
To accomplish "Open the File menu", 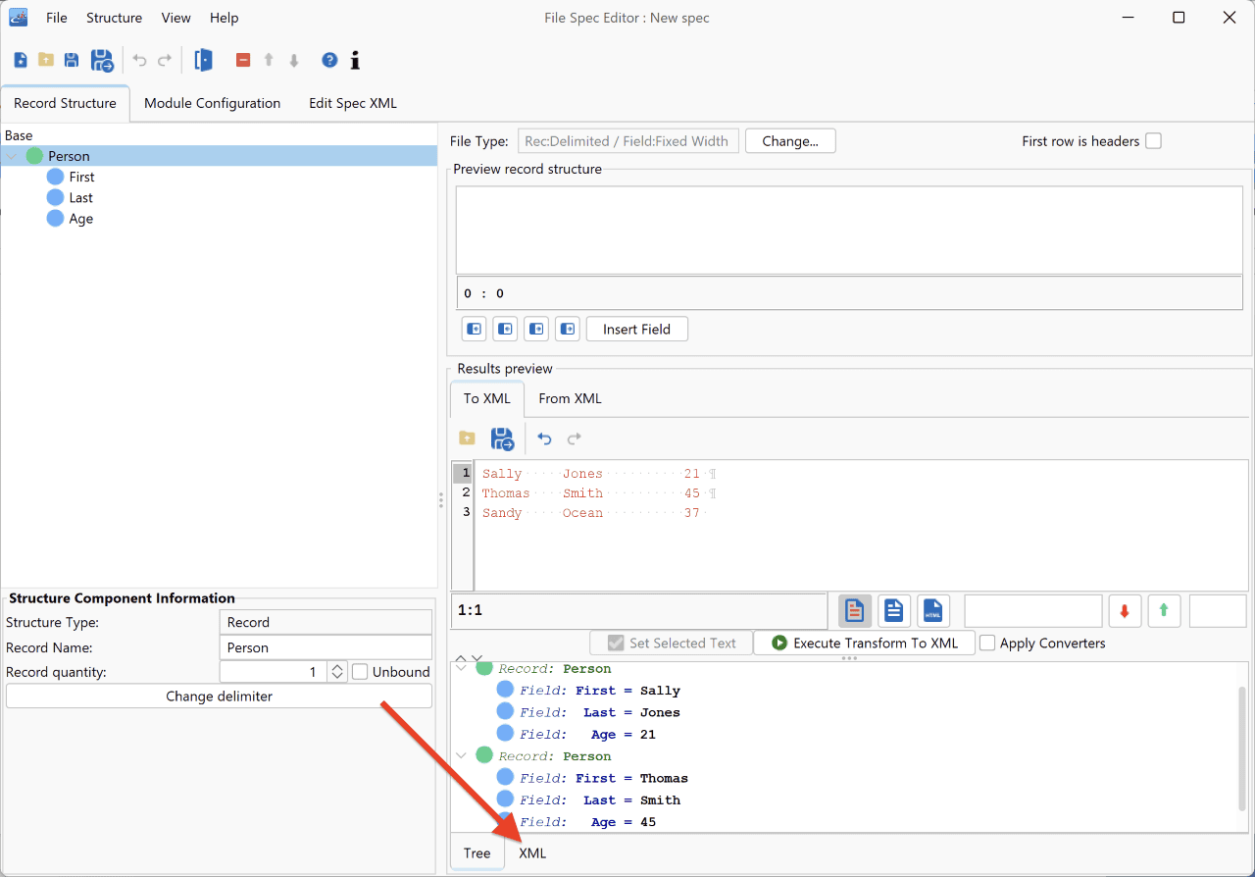I will point(57,18).
